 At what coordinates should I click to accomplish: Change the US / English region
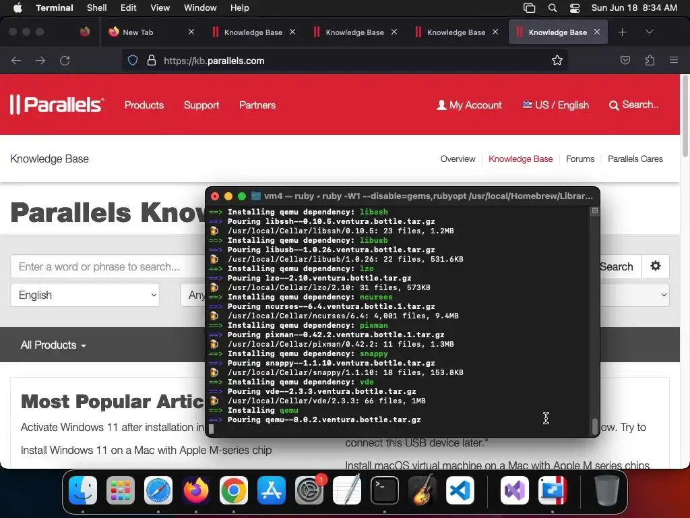555,105
